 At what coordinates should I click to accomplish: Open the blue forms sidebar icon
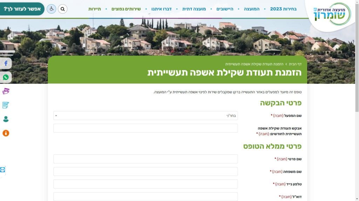click(6, 105)
